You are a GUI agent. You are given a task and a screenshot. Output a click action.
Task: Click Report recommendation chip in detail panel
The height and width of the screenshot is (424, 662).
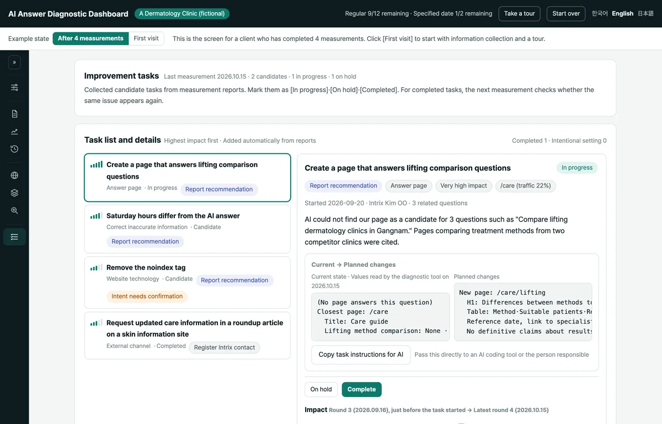click(343, 186)
